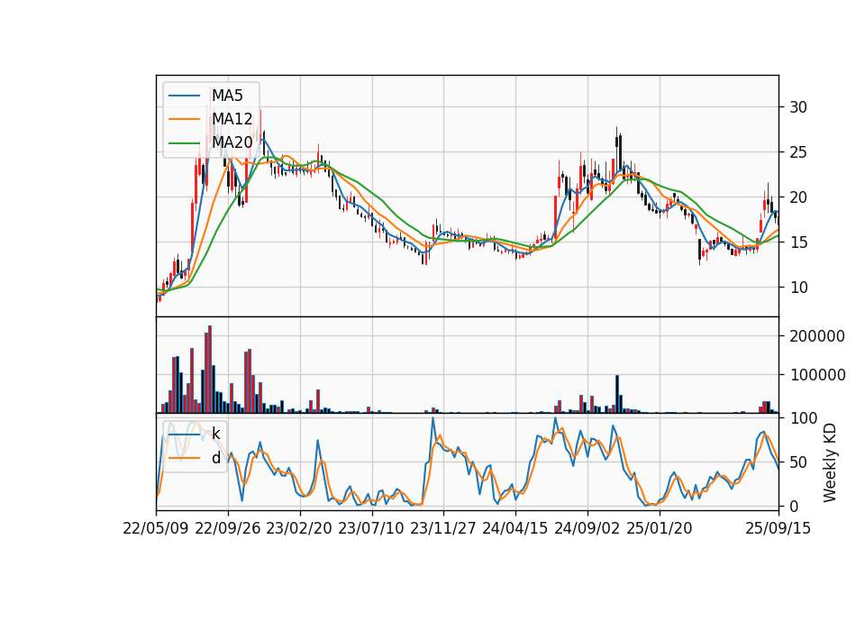The height and width of the screenshot is (622, 865).
Task: Click the MA20 legend label
Action: click(x=232, y=142)
